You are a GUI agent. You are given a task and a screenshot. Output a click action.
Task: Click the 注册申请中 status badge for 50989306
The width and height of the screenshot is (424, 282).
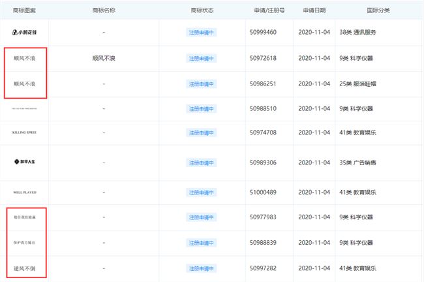[x=201, y=163]
